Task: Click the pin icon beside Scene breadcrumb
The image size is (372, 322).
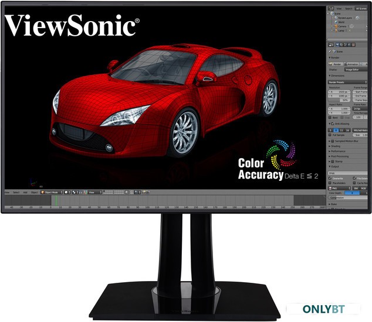Action: 330,52
